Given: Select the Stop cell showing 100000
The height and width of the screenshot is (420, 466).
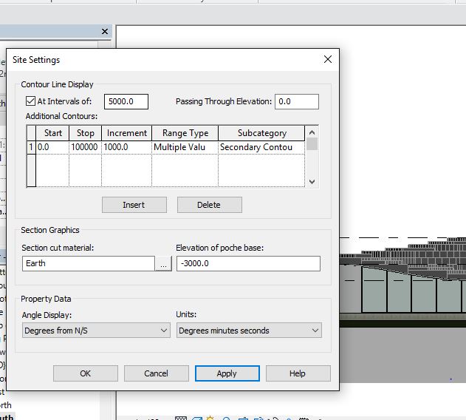Looking at the screenshot, I should pos(85,147).
